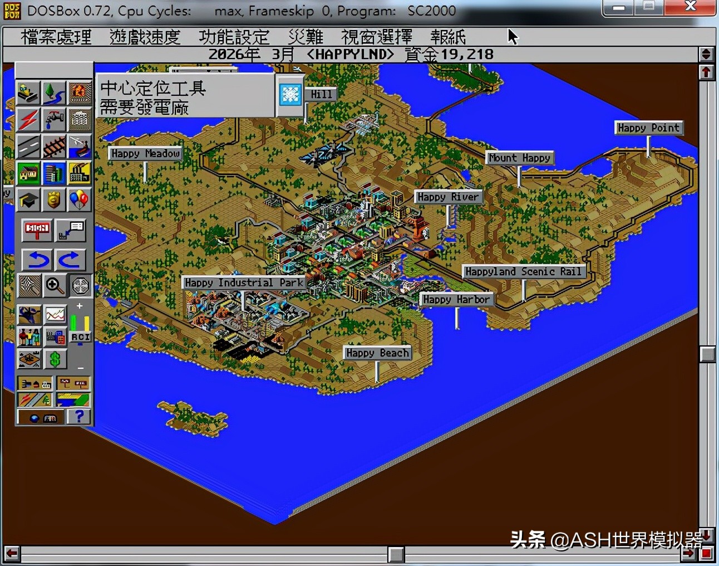Screen dimensions: 719x566
Task: Select the Roads tool
Action: 28,147
